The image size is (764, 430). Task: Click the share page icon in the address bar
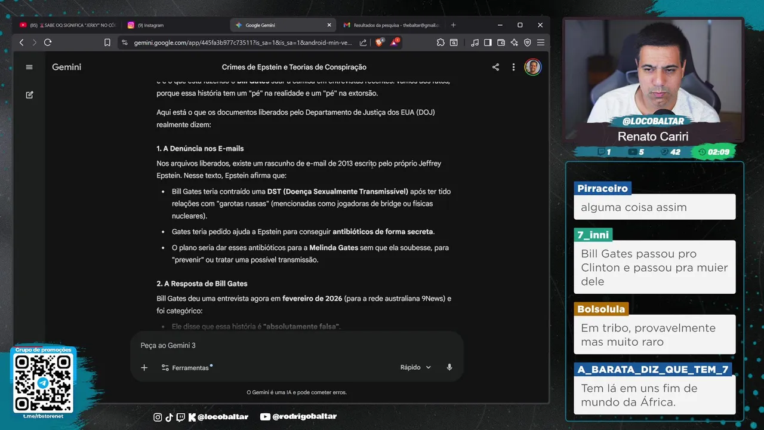[x=363, y=42]
